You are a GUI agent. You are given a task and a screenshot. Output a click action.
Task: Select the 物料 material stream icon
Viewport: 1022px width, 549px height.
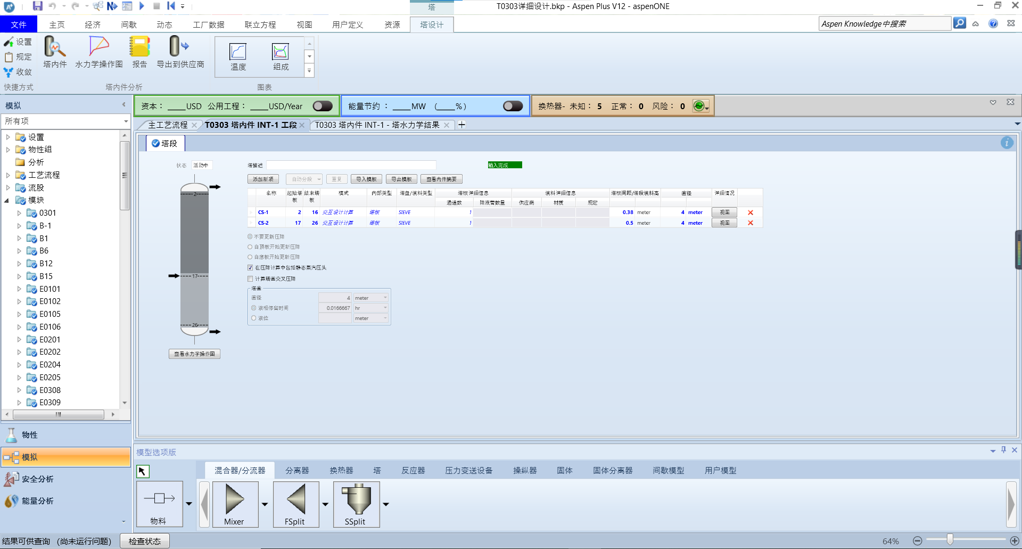coord(160,504)
